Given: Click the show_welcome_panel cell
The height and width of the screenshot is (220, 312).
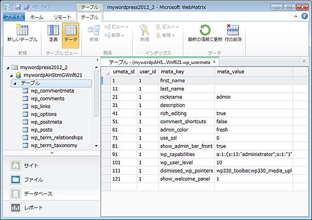Looking at the screenshot, I should tap(187, 179).
